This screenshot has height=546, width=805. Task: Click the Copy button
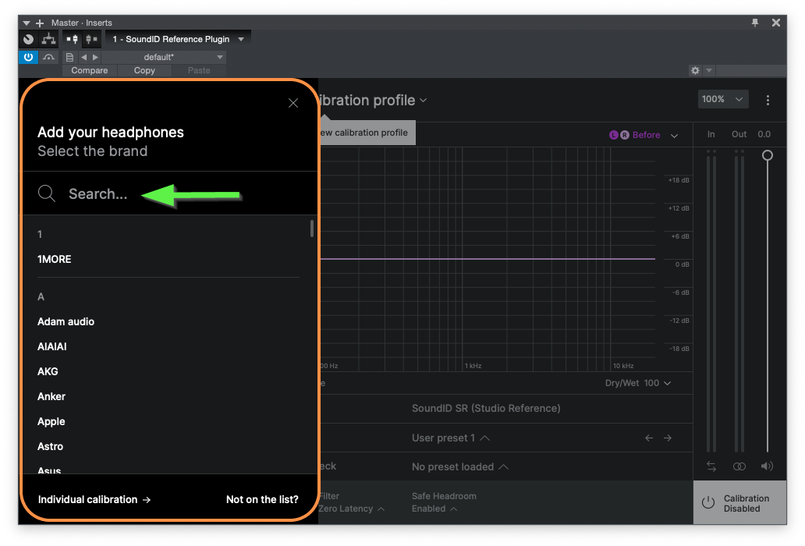point(144,70)
